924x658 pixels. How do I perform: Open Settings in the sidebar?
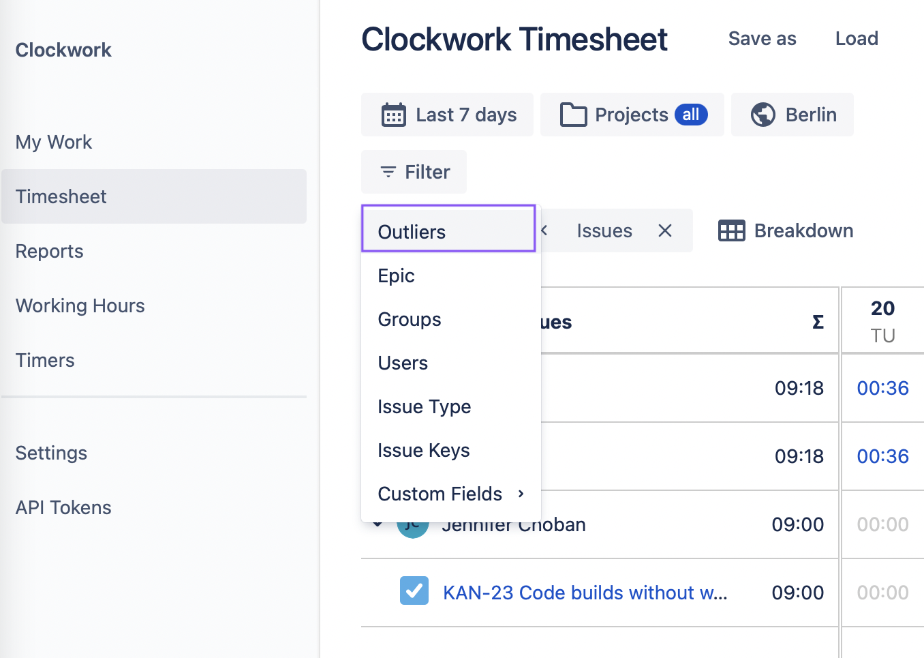click(154, 453)
